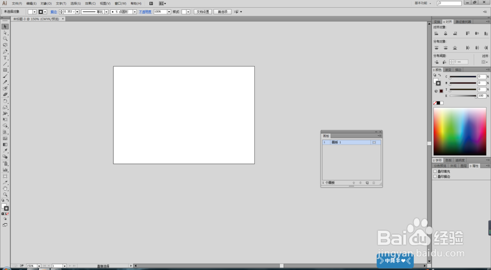Open the stroke weight dropdown

[x=78, y=12]
